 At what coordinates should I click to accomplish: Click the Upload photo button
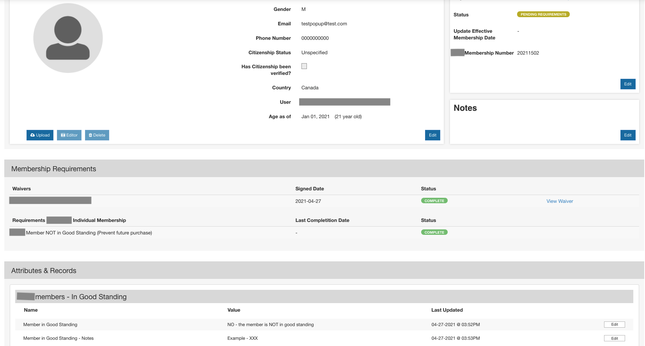coord(40,135)
